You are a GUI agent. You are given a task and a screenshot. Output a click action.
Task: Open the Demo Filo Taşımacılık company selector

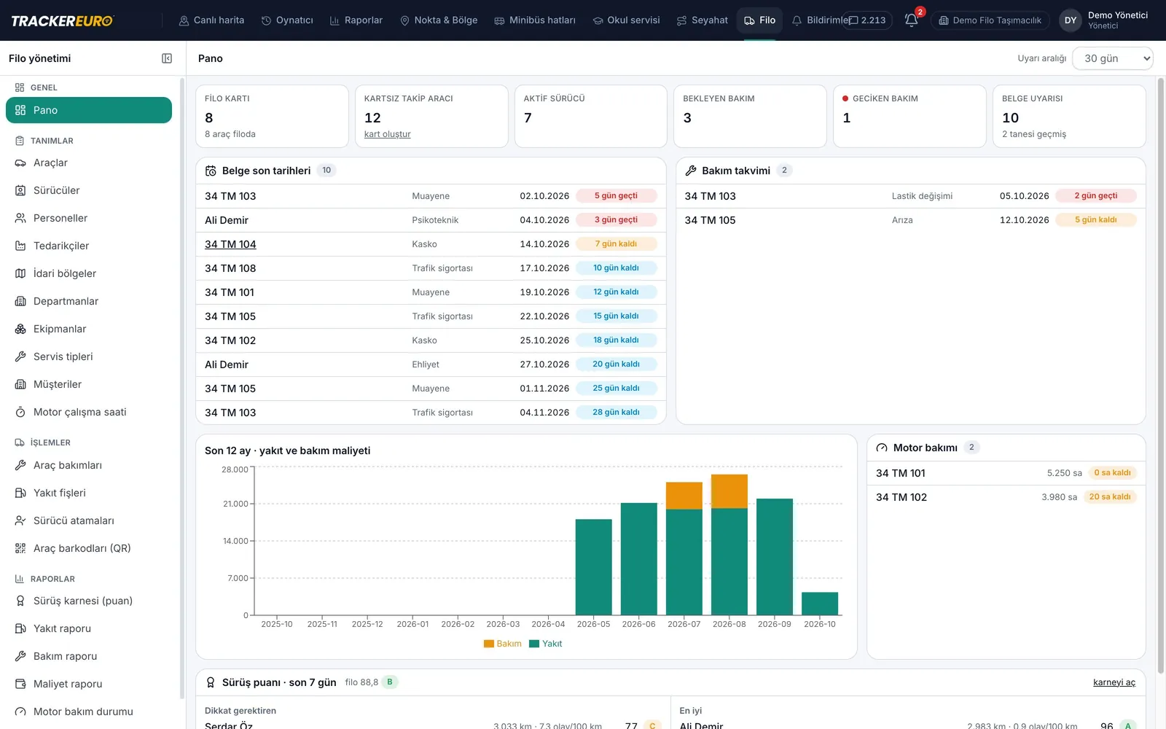990,20
